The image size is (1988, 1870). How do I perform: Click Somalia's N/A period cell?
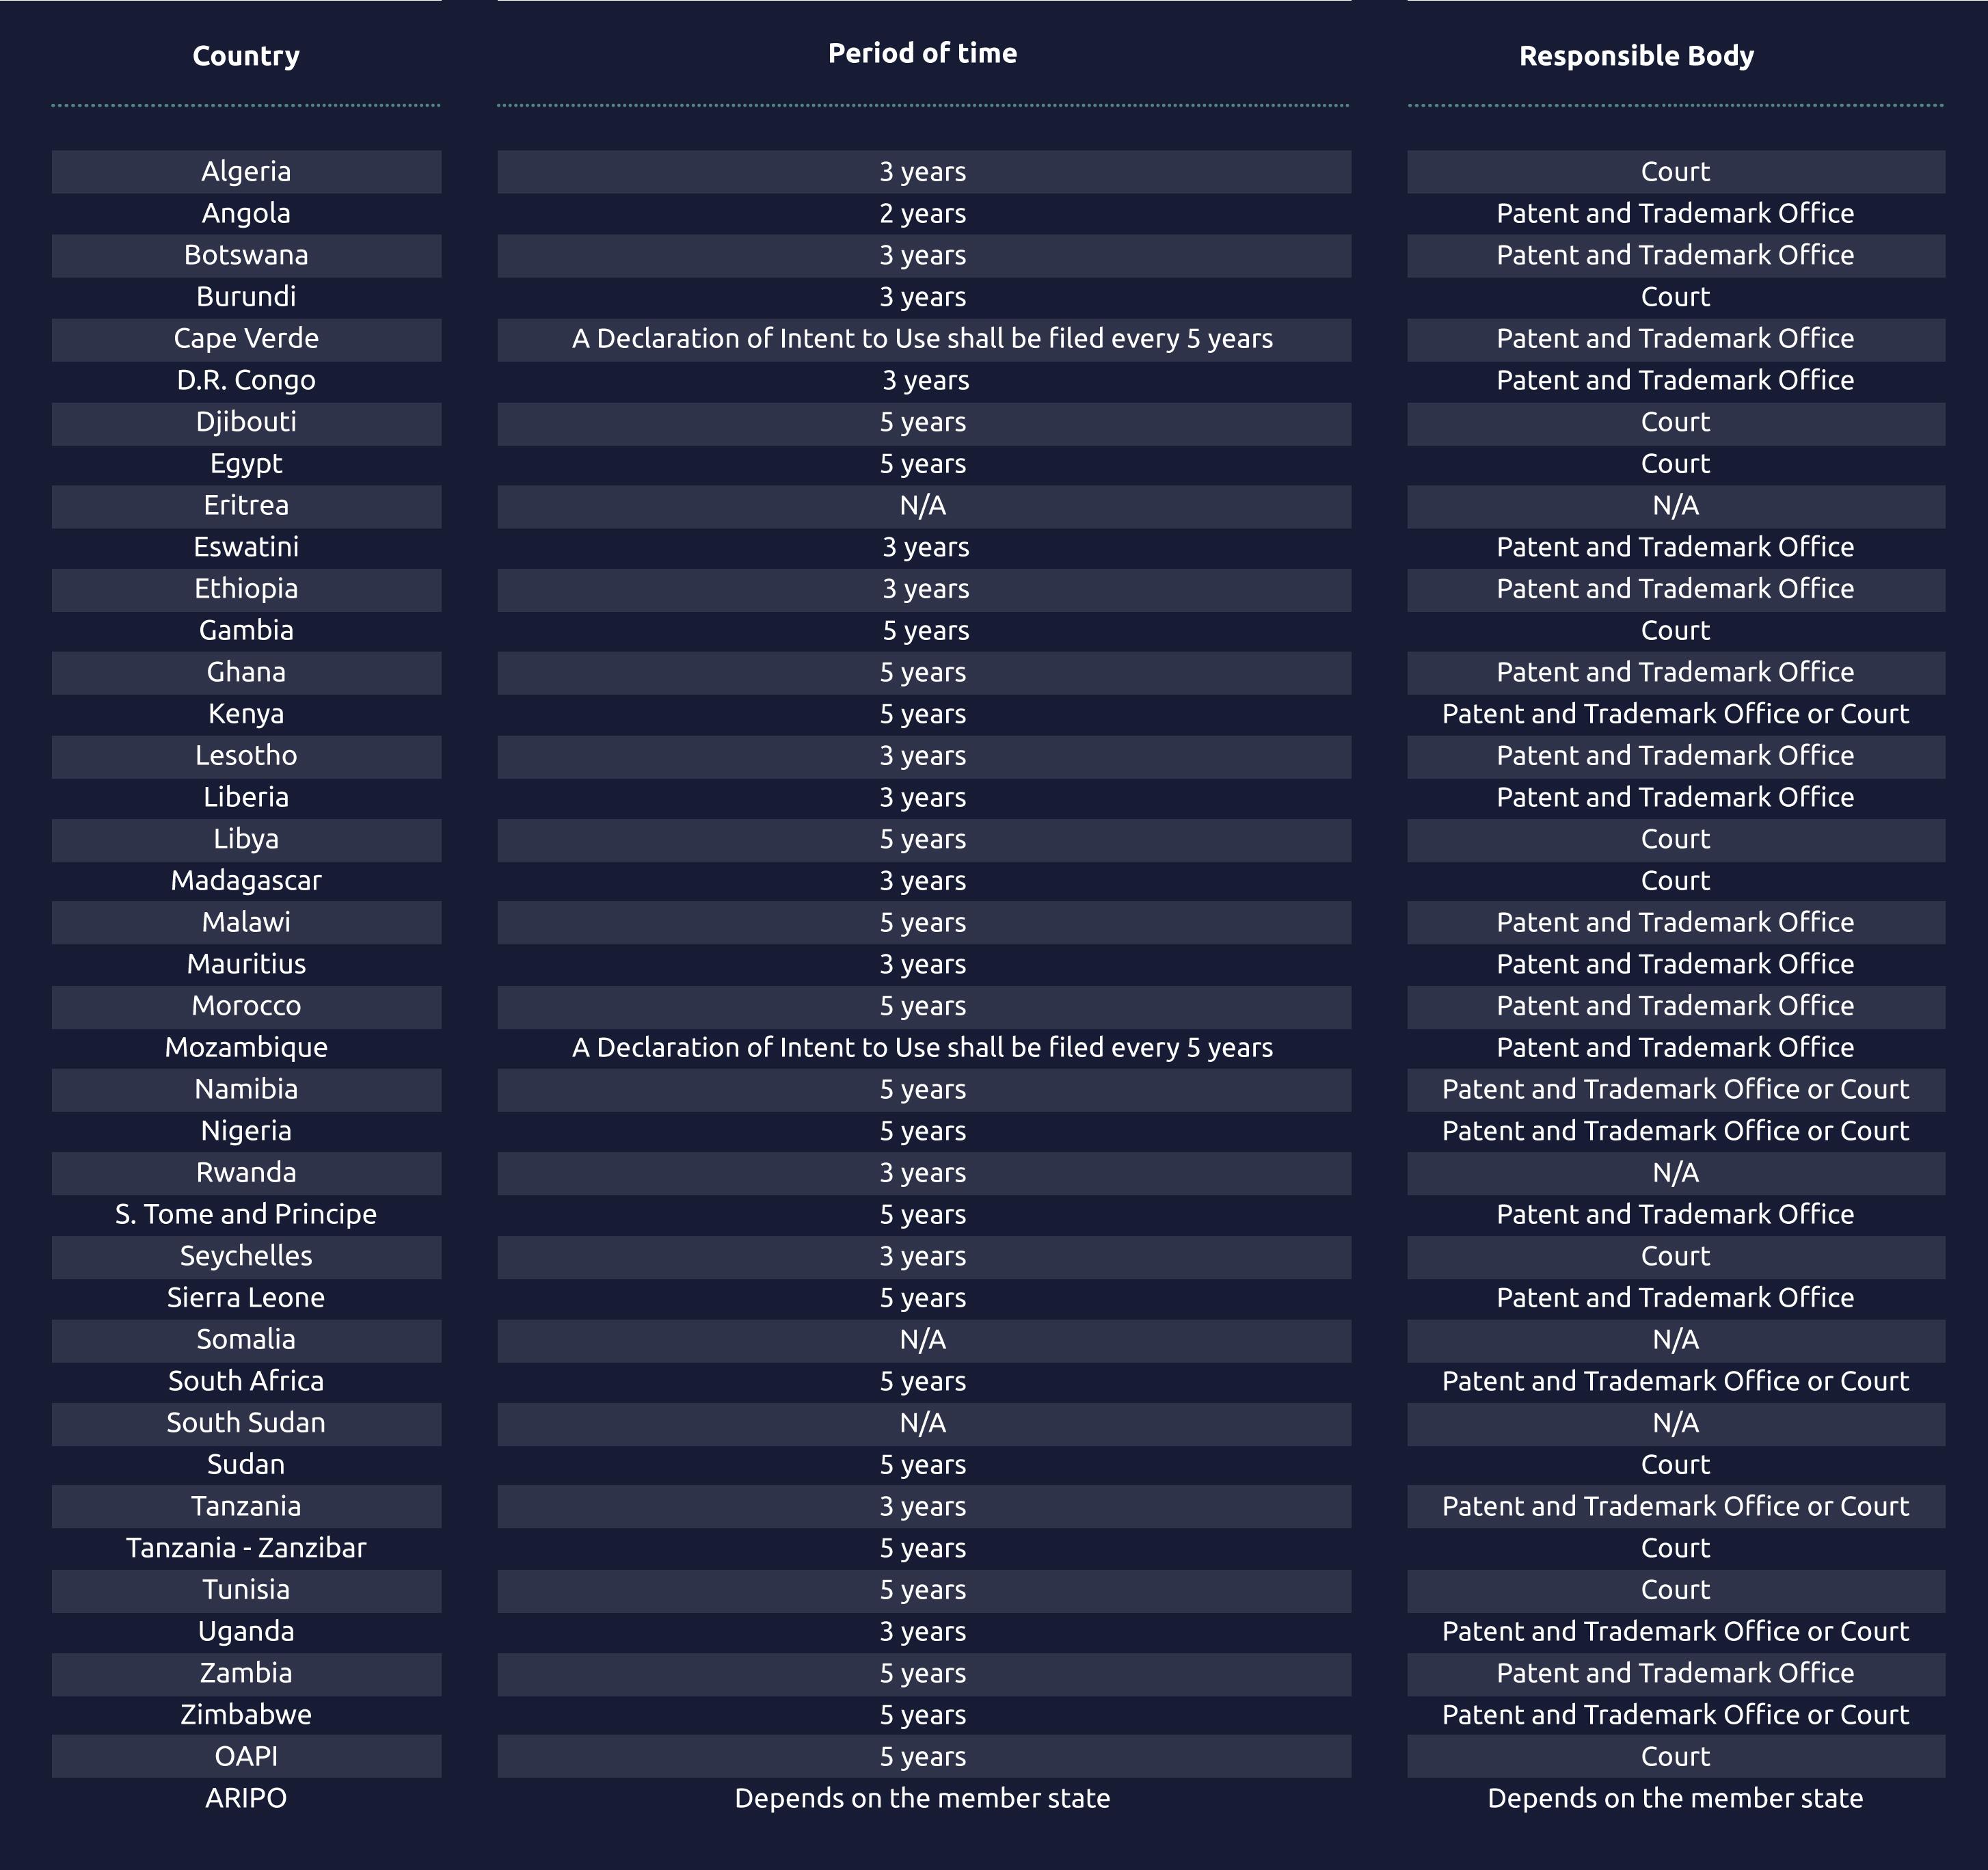pyautogui.click(x=922, y=1340)
